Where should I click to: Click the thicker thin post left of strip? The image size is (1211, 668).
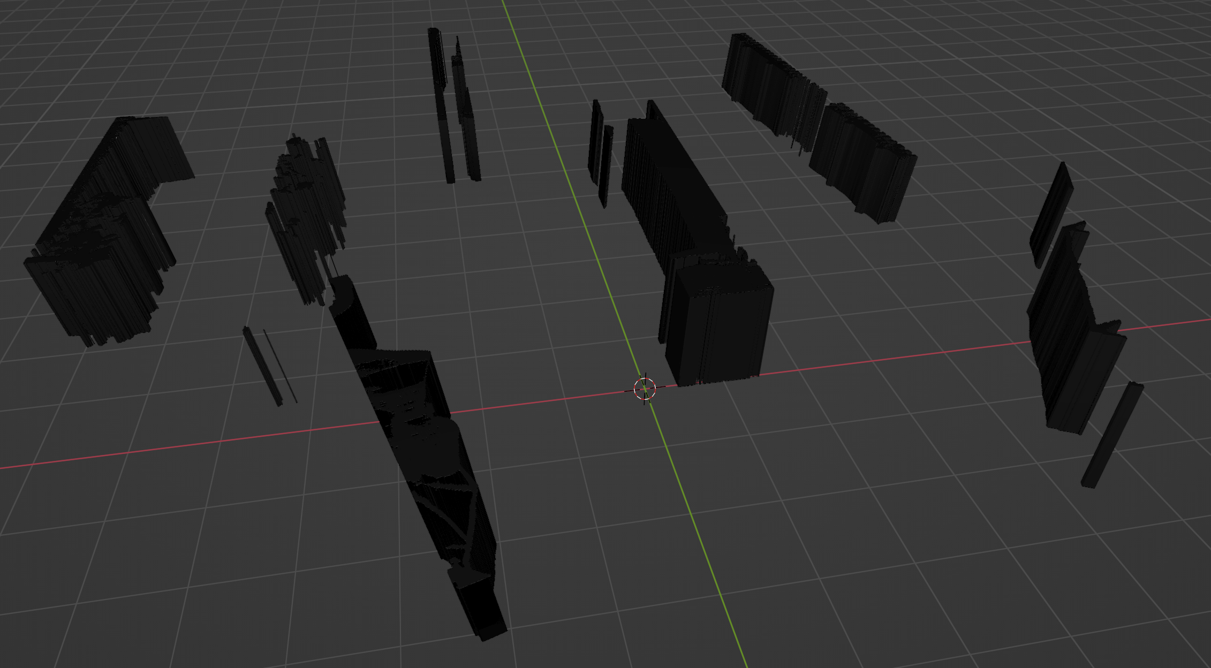262,367
